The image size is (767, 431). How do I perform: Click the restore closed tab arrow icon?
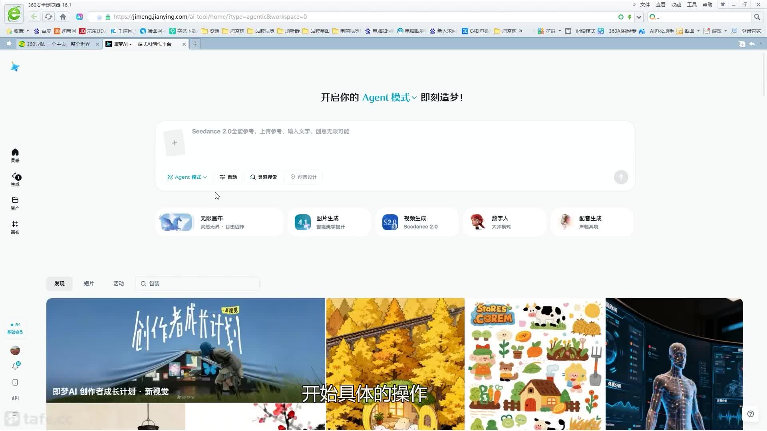click(x=752, y=44)
